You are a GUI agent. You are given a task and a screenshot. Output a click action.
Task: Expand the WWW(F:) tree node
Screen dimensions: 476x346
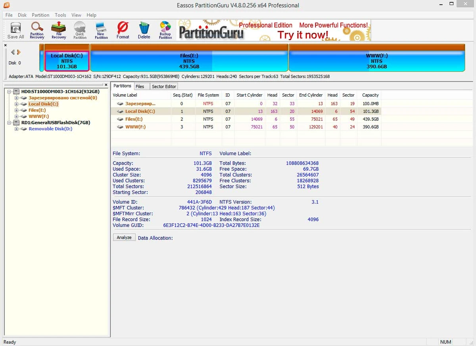[16, 116]
